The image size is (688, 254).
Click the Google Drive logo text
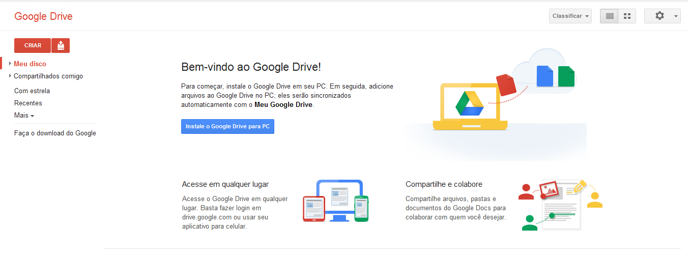43,16
